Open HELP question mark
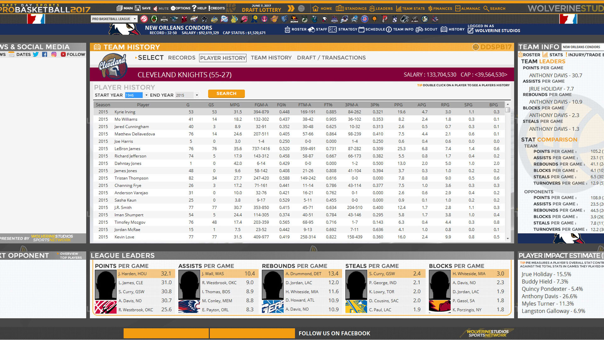This screenshot has height=340, width=604. (194, 8)
